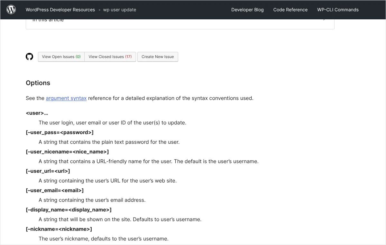Click the WordPress logo icon
The image size is (386, 245).
click(11, 10)
